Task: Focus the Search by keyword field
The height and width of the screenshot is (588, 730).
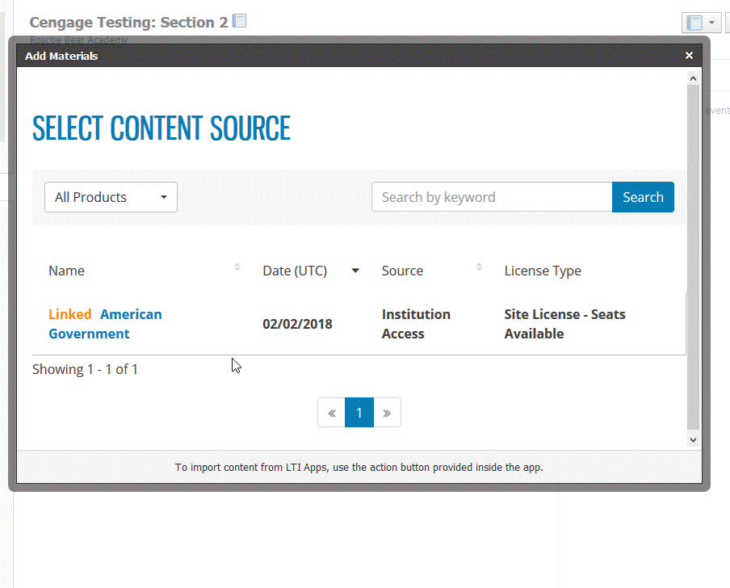Action: pos(491,197)
